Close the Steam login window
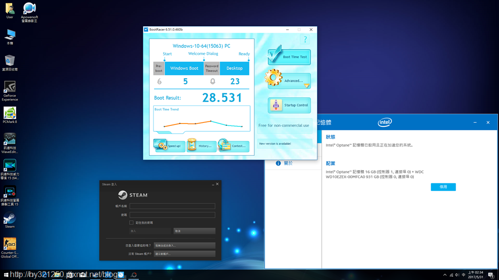This screenshot has width=499, height=280. click(217, 184)
